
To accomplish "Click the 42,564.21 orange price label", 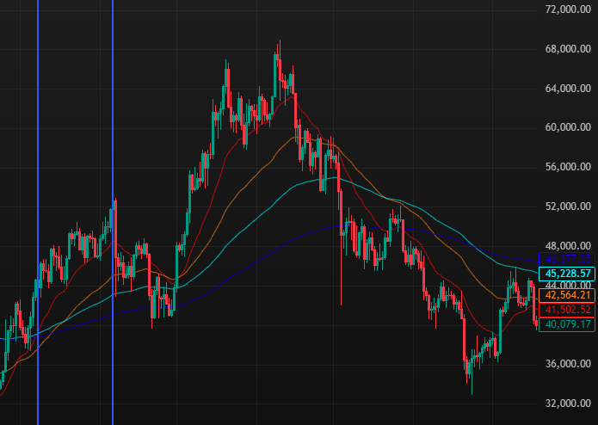I will (567, 295).
